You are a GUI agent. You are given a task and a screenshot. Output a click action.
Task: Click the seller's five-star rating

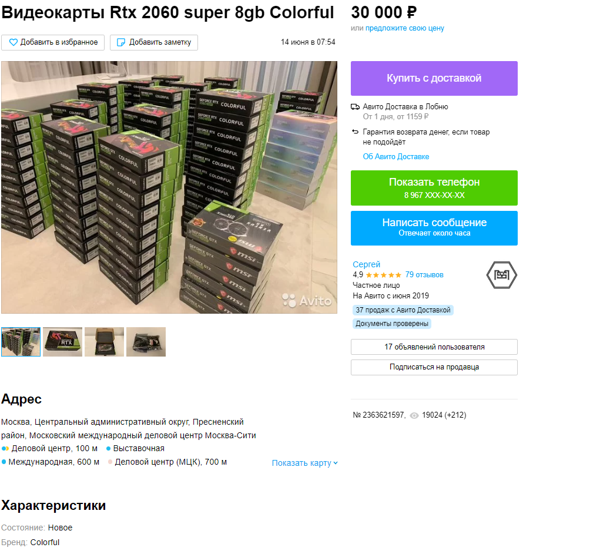383,275
